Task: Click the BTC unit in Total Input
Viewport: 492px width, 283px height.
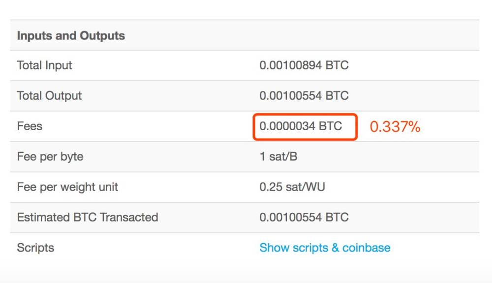Action: point(337,65)
